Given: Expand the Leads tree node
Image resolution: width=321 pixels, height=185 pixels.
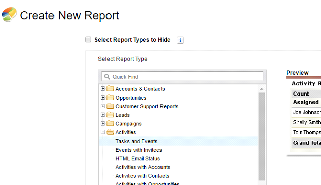Looking at the screenshot, I should coord(103,115).
